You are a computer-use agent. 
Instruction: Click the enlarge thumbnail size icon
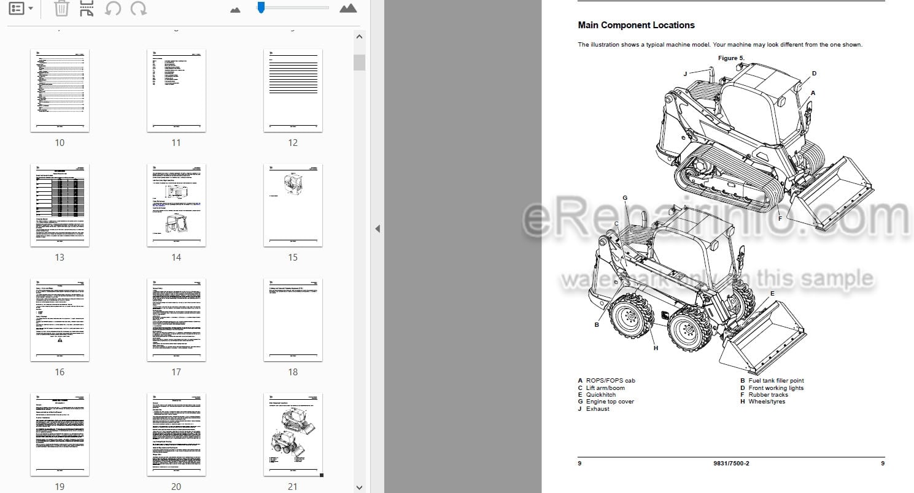click(x=348, y=9)
